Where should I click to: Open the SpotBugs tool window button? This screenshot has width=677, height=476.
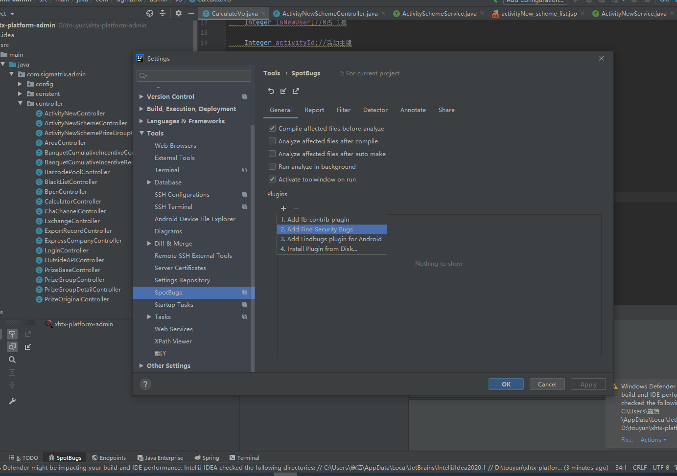pos(65,458)
